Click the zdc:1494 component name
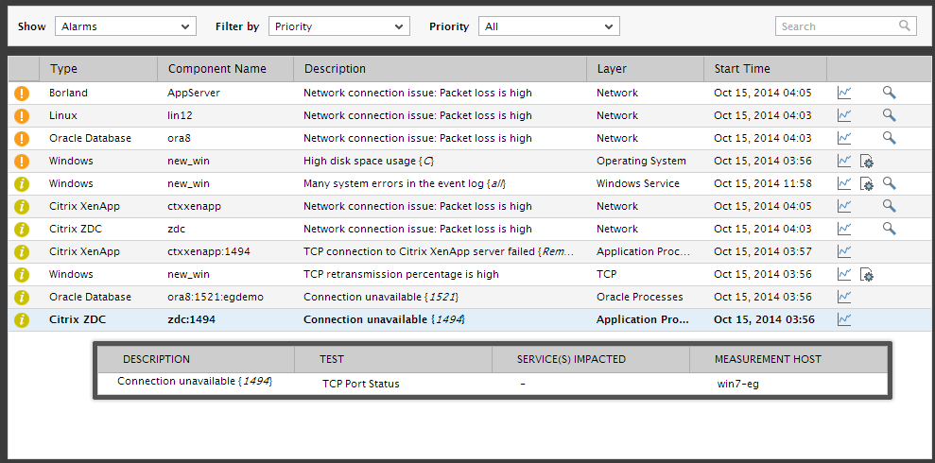 (191, 319)
